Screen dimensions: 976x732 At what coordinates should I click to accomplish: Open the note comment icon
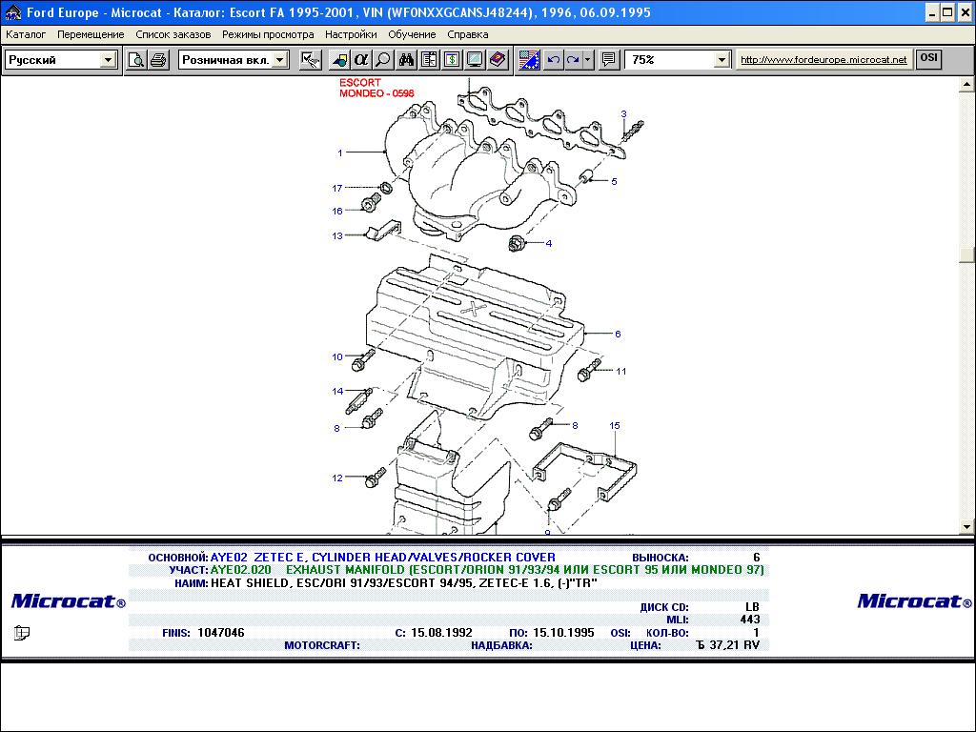point(609,60)
